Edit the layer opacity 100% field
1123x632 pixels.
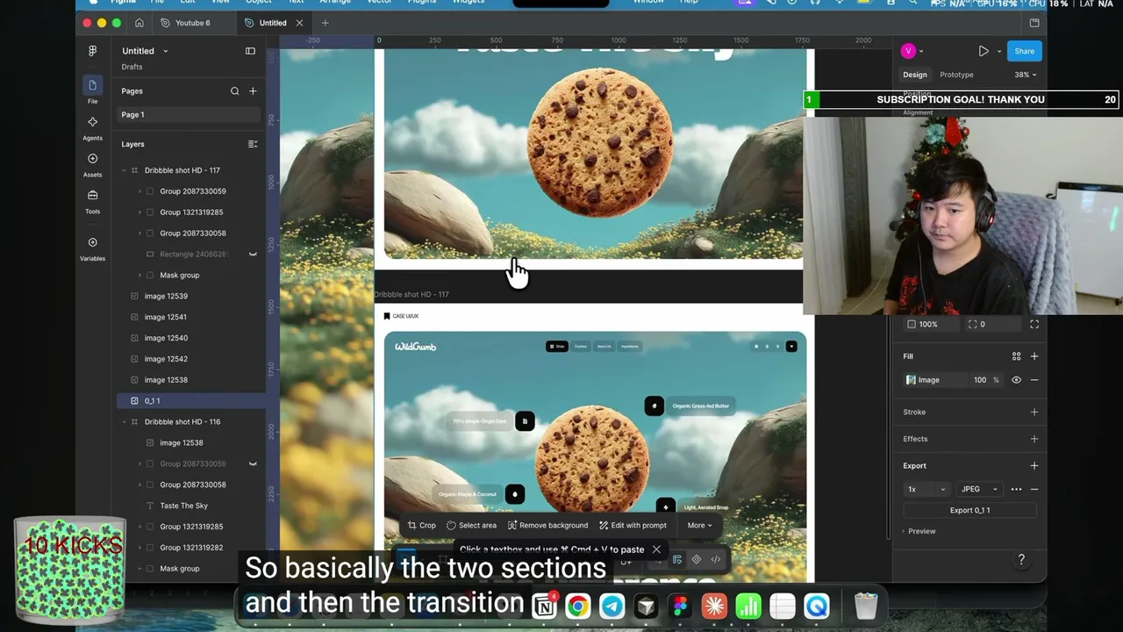click(x=932, y=325)
